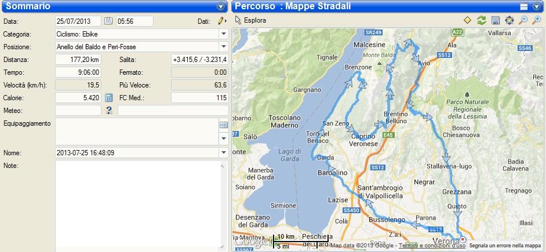Click the Parco Naturale Regionale della Lessinia label
Image resolution: width=546 pixels, height=252 pixels.
click(x=467, y=109)
